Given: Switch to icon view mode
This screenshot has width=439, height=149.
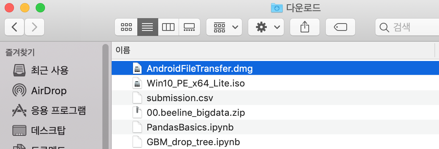Looking at the screenshot, I should pos(126,27).
